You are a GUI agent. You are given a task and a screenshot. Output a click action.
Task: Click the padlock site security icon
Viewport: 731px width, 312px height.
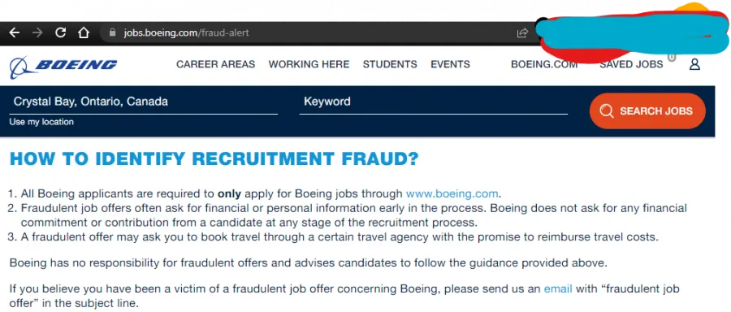point(112,32)
